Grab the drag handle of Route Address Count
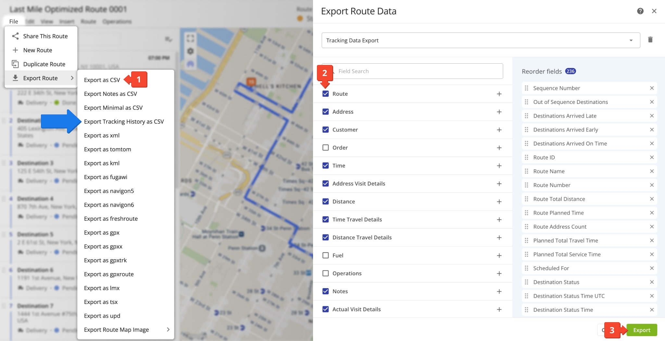 526,227
